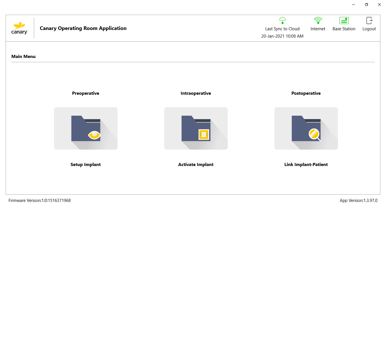The image size is (386, 364).
Task: Click the Main Menu heading
Action: pos(23,57)
